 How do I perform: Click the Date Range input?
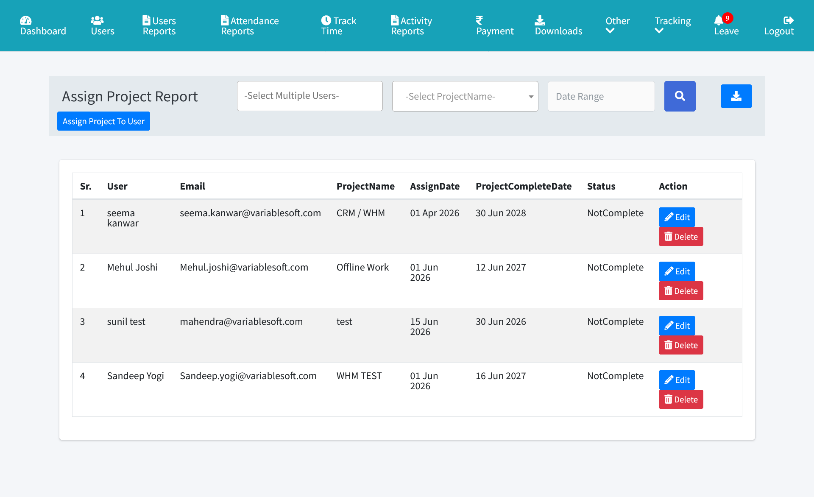[601, 96]
